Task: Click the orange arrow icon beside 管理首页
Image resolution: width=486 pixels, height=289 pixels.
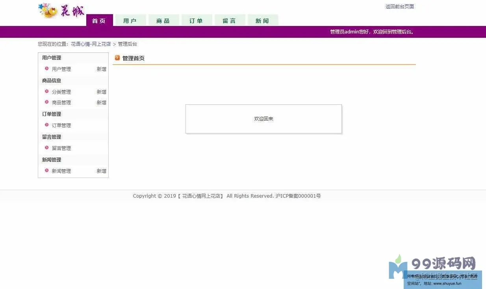Action: coord(117,58)
